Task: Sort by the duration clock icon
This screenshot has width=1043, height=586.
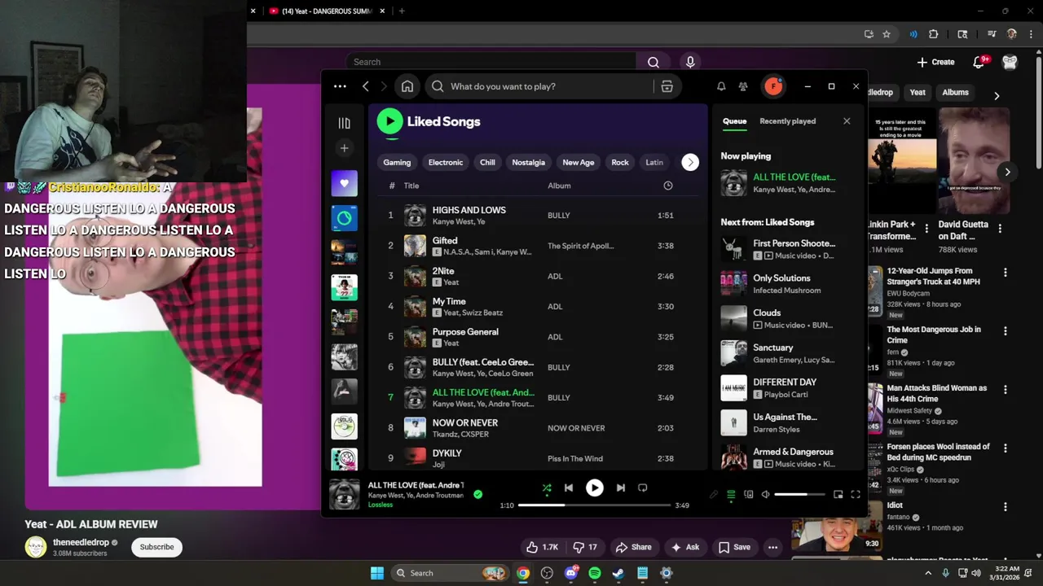Action: pos(668,186)
